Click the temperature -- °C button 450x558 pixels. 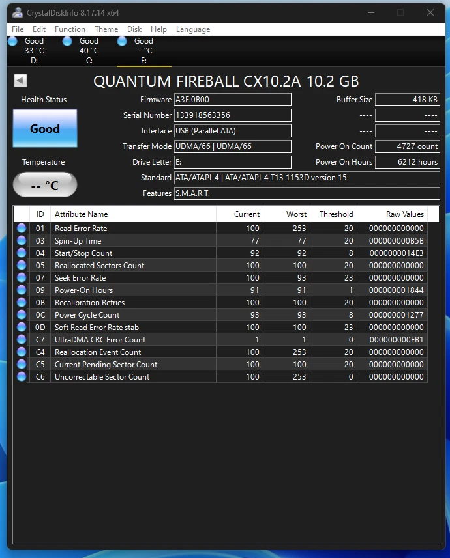pyautogui.click(x=45, y=185)
